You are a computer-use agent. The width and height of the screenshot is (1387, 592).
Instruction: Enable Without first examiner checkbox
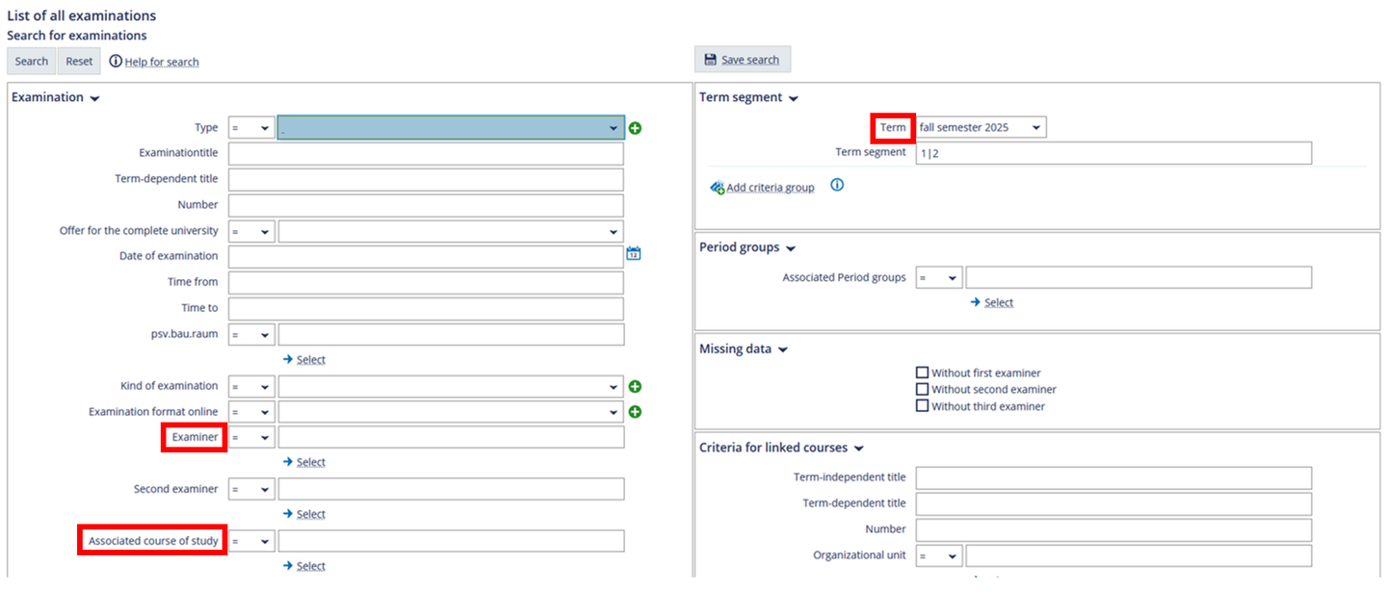923,373
